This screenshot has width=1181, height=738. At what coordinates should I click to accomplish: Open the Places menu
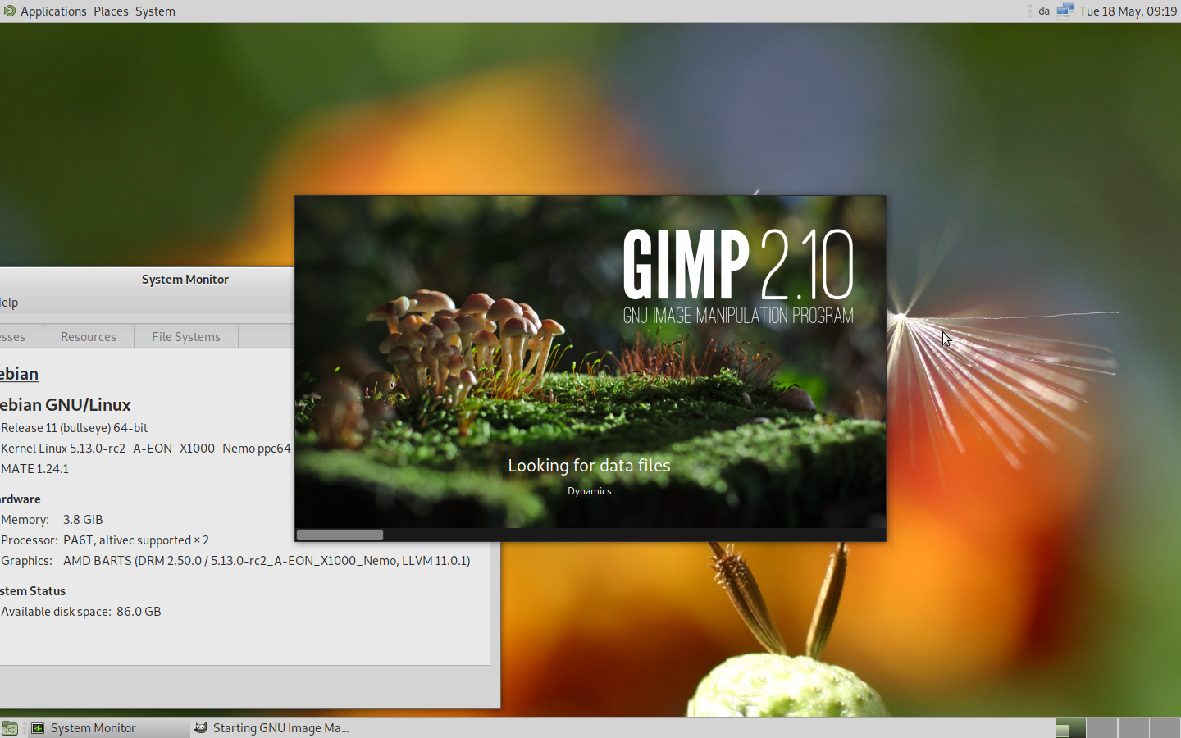(x=111, y=11)
